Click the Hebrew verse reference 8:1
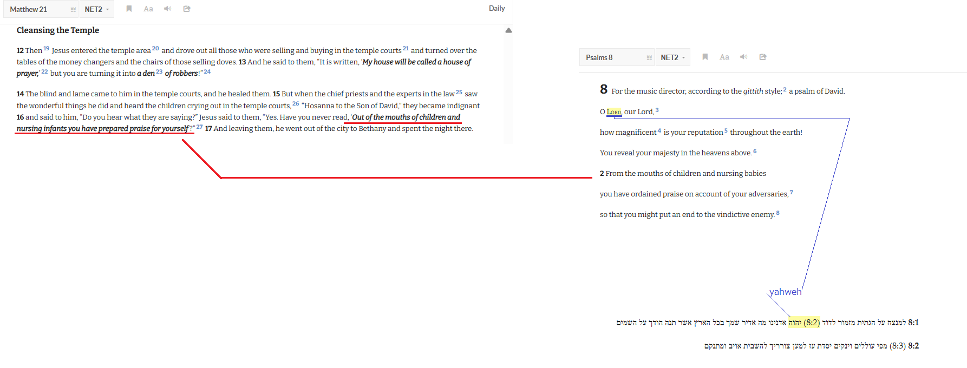 (x=913, y=323)
